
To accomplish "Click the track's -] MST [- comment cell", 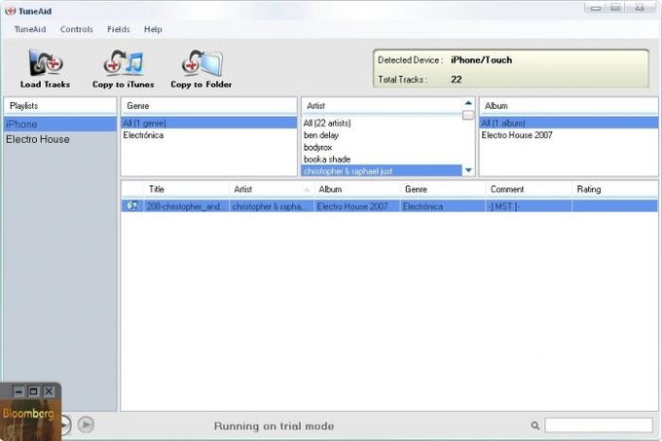I will click(529, 206).
